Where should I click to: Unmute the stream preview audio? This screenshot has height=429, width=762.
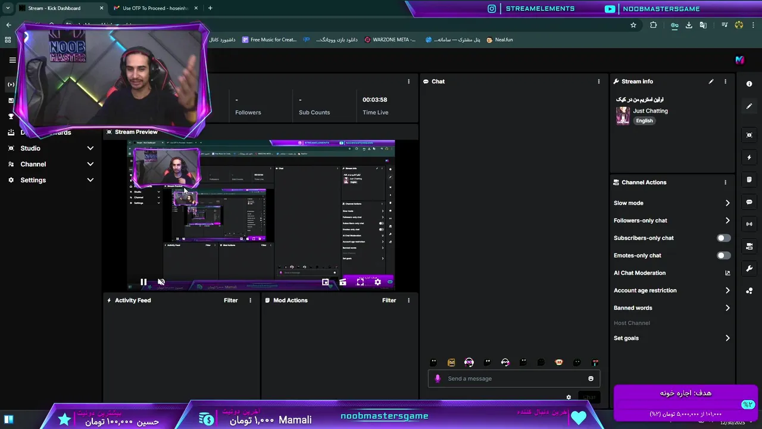(x=161, y=282)
